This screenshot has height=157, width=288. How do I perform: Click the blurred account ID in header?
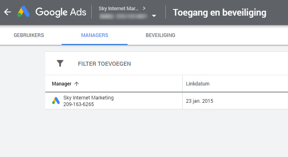(123, 16)
